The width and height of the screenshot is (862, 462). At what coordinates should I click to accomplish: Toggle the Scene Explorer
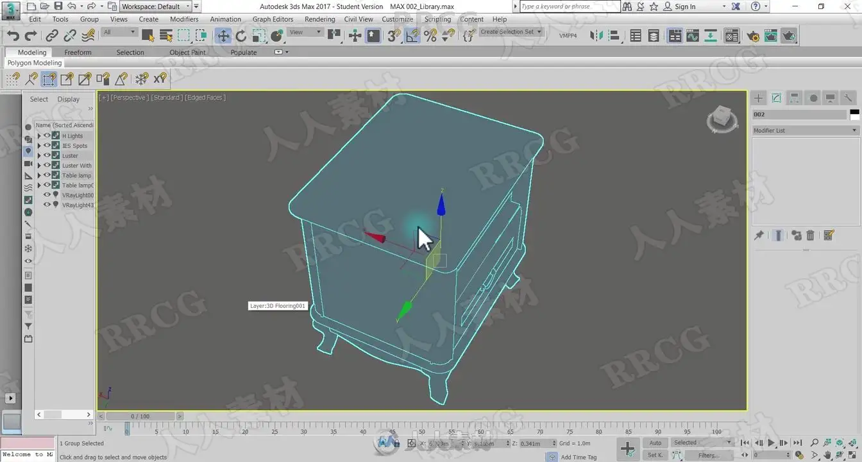point(636,36)
